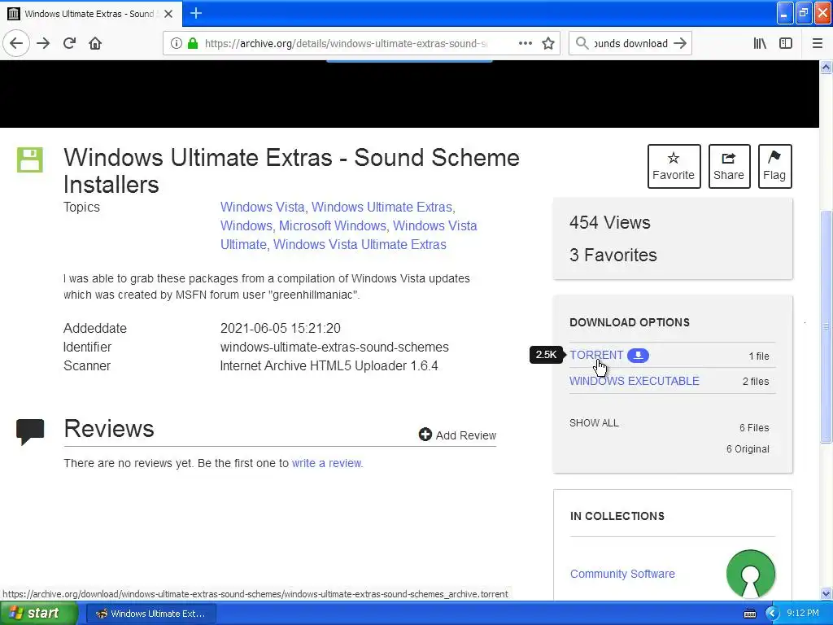Image resolution: width=833 pixels, height=625 pixels.
Task: Select the Windows Ultimate Extras tab
Action: [91, 14]
